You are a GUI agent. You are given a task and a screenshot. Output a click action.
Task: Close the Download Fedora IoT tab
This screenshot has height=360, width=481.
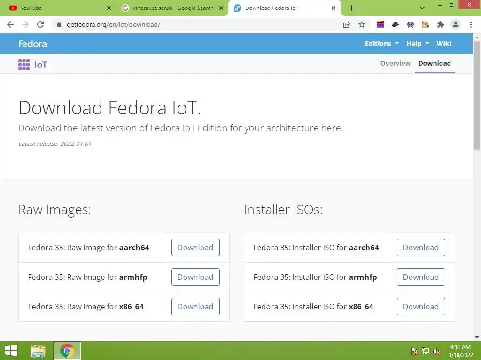point(334,8)
